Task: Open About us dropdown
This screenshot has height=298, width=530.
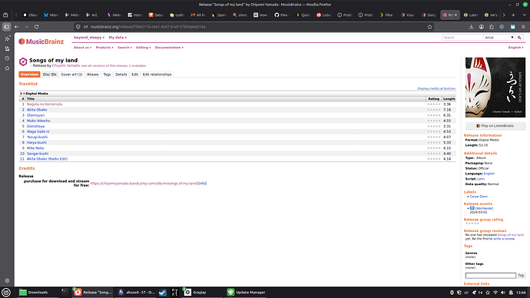Action: (82, 48)
